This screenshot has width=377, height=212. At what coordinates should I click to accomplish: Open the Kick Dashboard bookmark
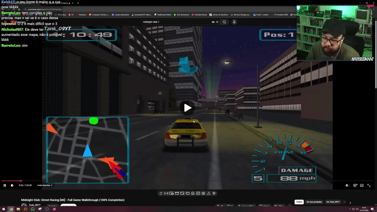tap(181, 15)
